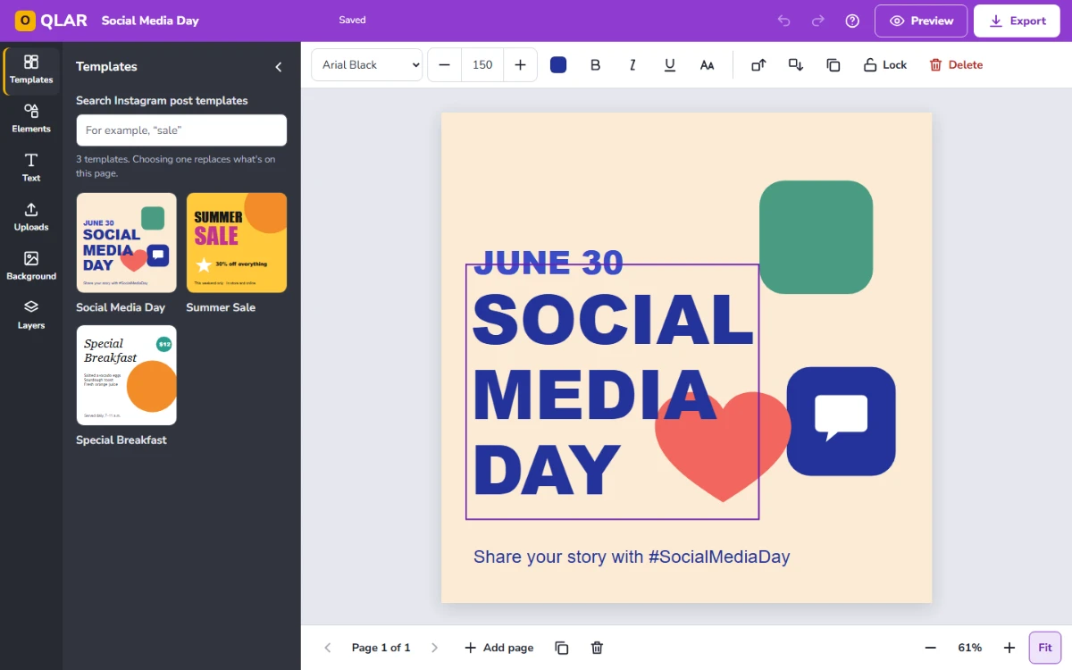Screen dimensions: 1072x670
Task: Lock the selected element
Action: point(885,65)
